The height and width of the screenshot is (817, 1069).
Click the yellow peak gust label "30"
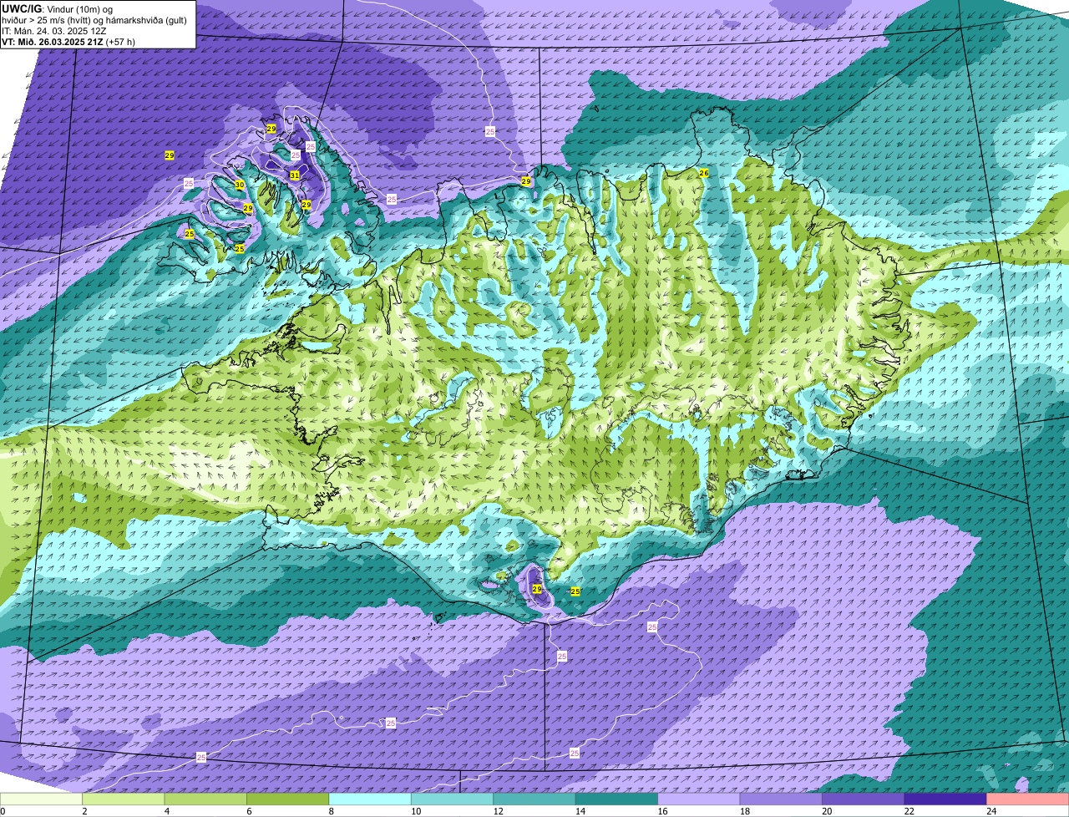[x=240, y=185]
